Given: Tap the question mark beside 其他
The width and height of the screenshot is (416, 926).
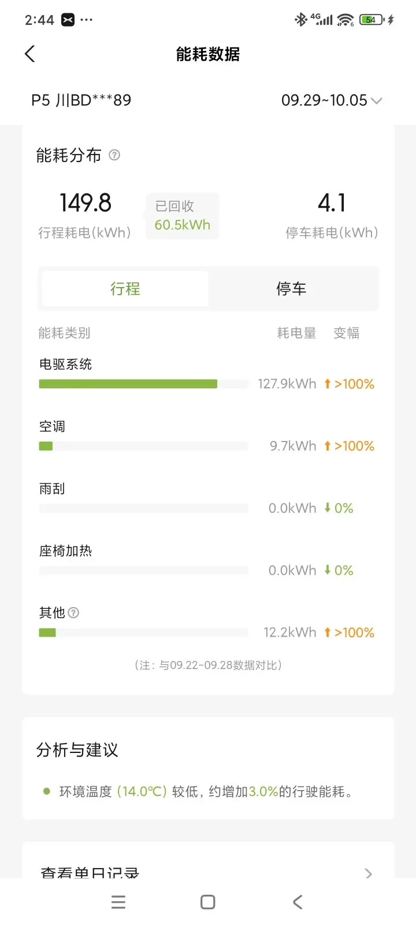Looking at the screenshot, I should (73, 613).
